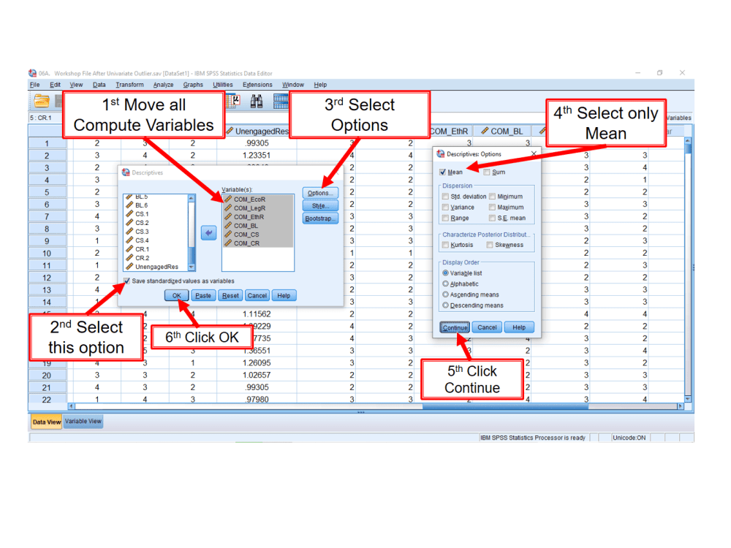The height and width of the screenshot is (548, 731).
Task: Click the ruler icon beside UnengagedRes
Action: click(x=129, y=267)
